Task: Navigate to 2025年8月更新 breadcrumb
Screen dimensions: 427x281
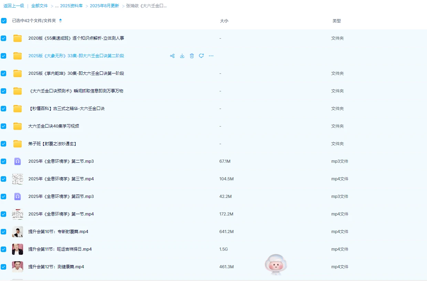Action: point(104,6)
